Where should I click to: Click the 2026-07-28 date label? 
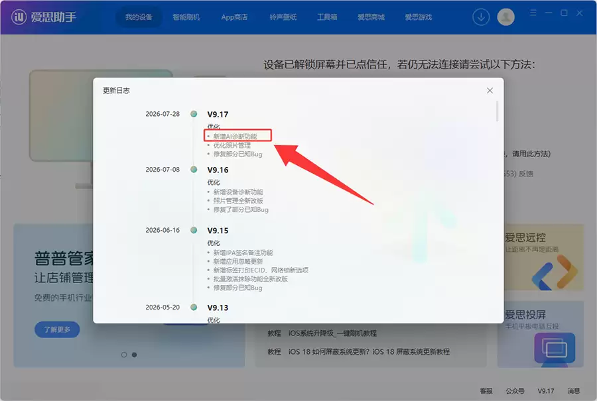tap(163, 114)
